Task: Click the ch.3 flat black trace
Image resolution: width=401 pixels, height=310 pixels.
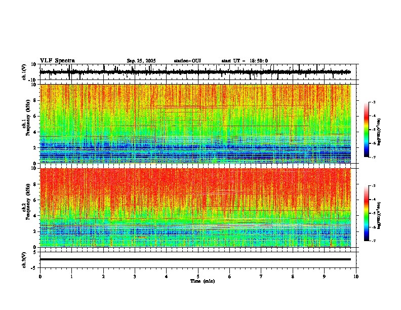Action: tap(195, 259)
